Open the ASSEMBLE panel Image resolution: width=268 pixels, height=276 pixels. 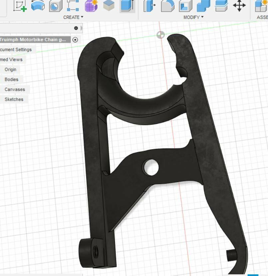263,17
